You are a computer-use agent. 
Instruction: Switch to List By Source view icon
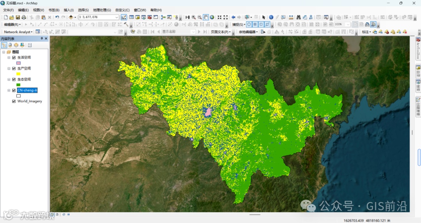point(10,45)
